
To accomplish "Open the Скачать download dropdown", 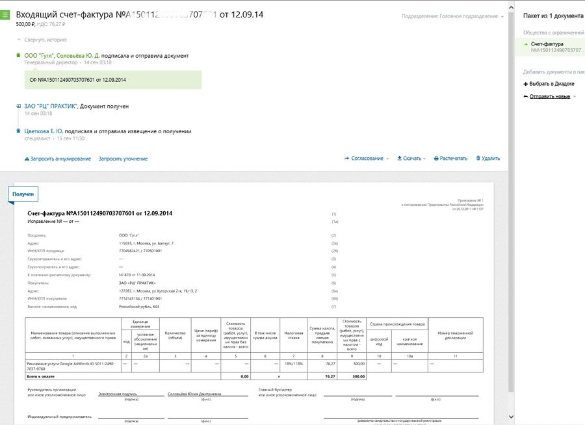I will 411,159.
